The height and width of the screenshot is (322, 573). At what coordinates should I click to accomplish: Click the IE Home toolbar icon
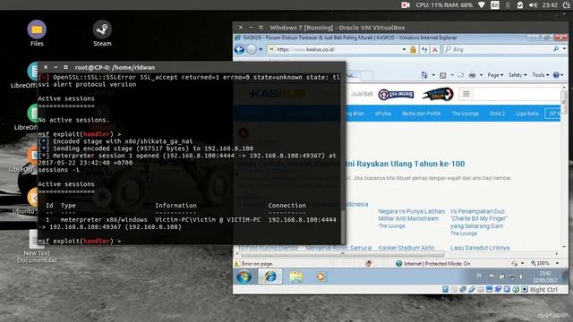pyautogui.click(x=424, y=75)
